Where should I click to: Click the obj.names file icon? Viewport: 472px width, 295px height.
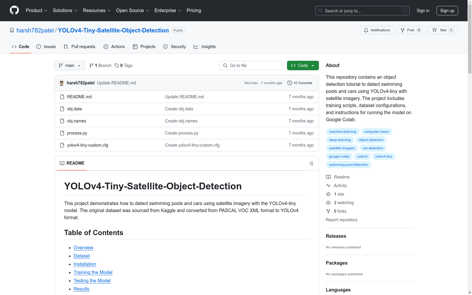coord(62,121)
